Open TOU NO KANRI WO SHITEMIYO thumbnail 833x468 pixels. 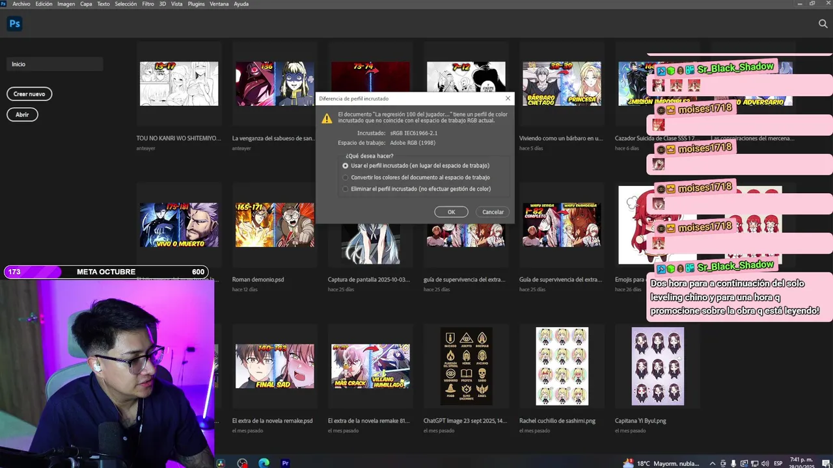coord(179,84)
